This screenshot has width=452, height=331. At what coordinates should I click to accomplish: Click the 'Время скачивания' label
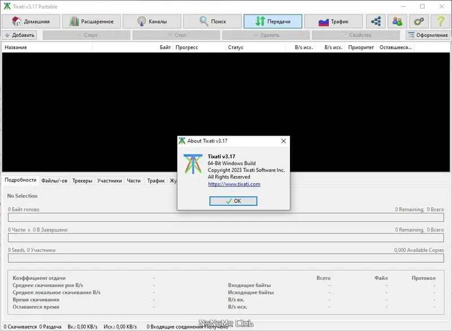(x=36, y=299)
